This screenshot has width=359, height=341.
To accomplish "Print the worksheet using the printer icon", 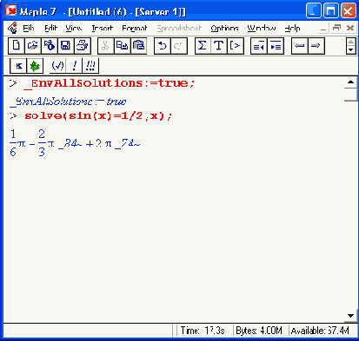I will [83, 46].
